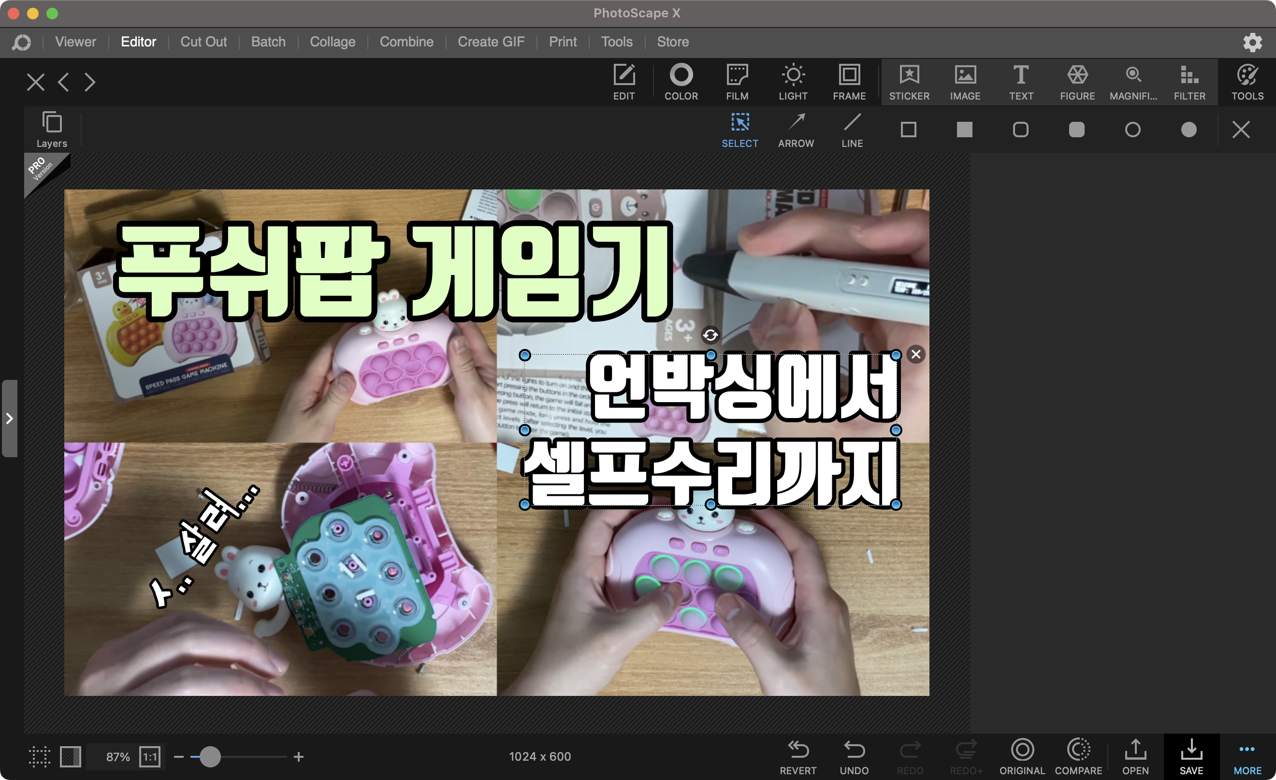Click the Save button
This screenshot has height=780, width=1276.
(1191, 756)
